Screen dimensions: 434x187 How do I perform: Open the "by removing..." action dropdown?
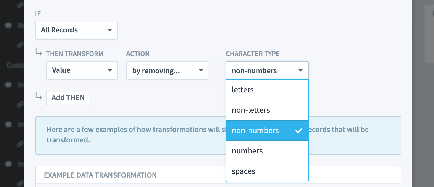click(168, 70)
